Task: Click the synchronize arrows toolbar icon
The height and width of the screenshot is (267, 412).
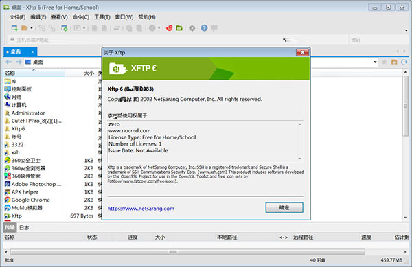Action: coord(117,28)
